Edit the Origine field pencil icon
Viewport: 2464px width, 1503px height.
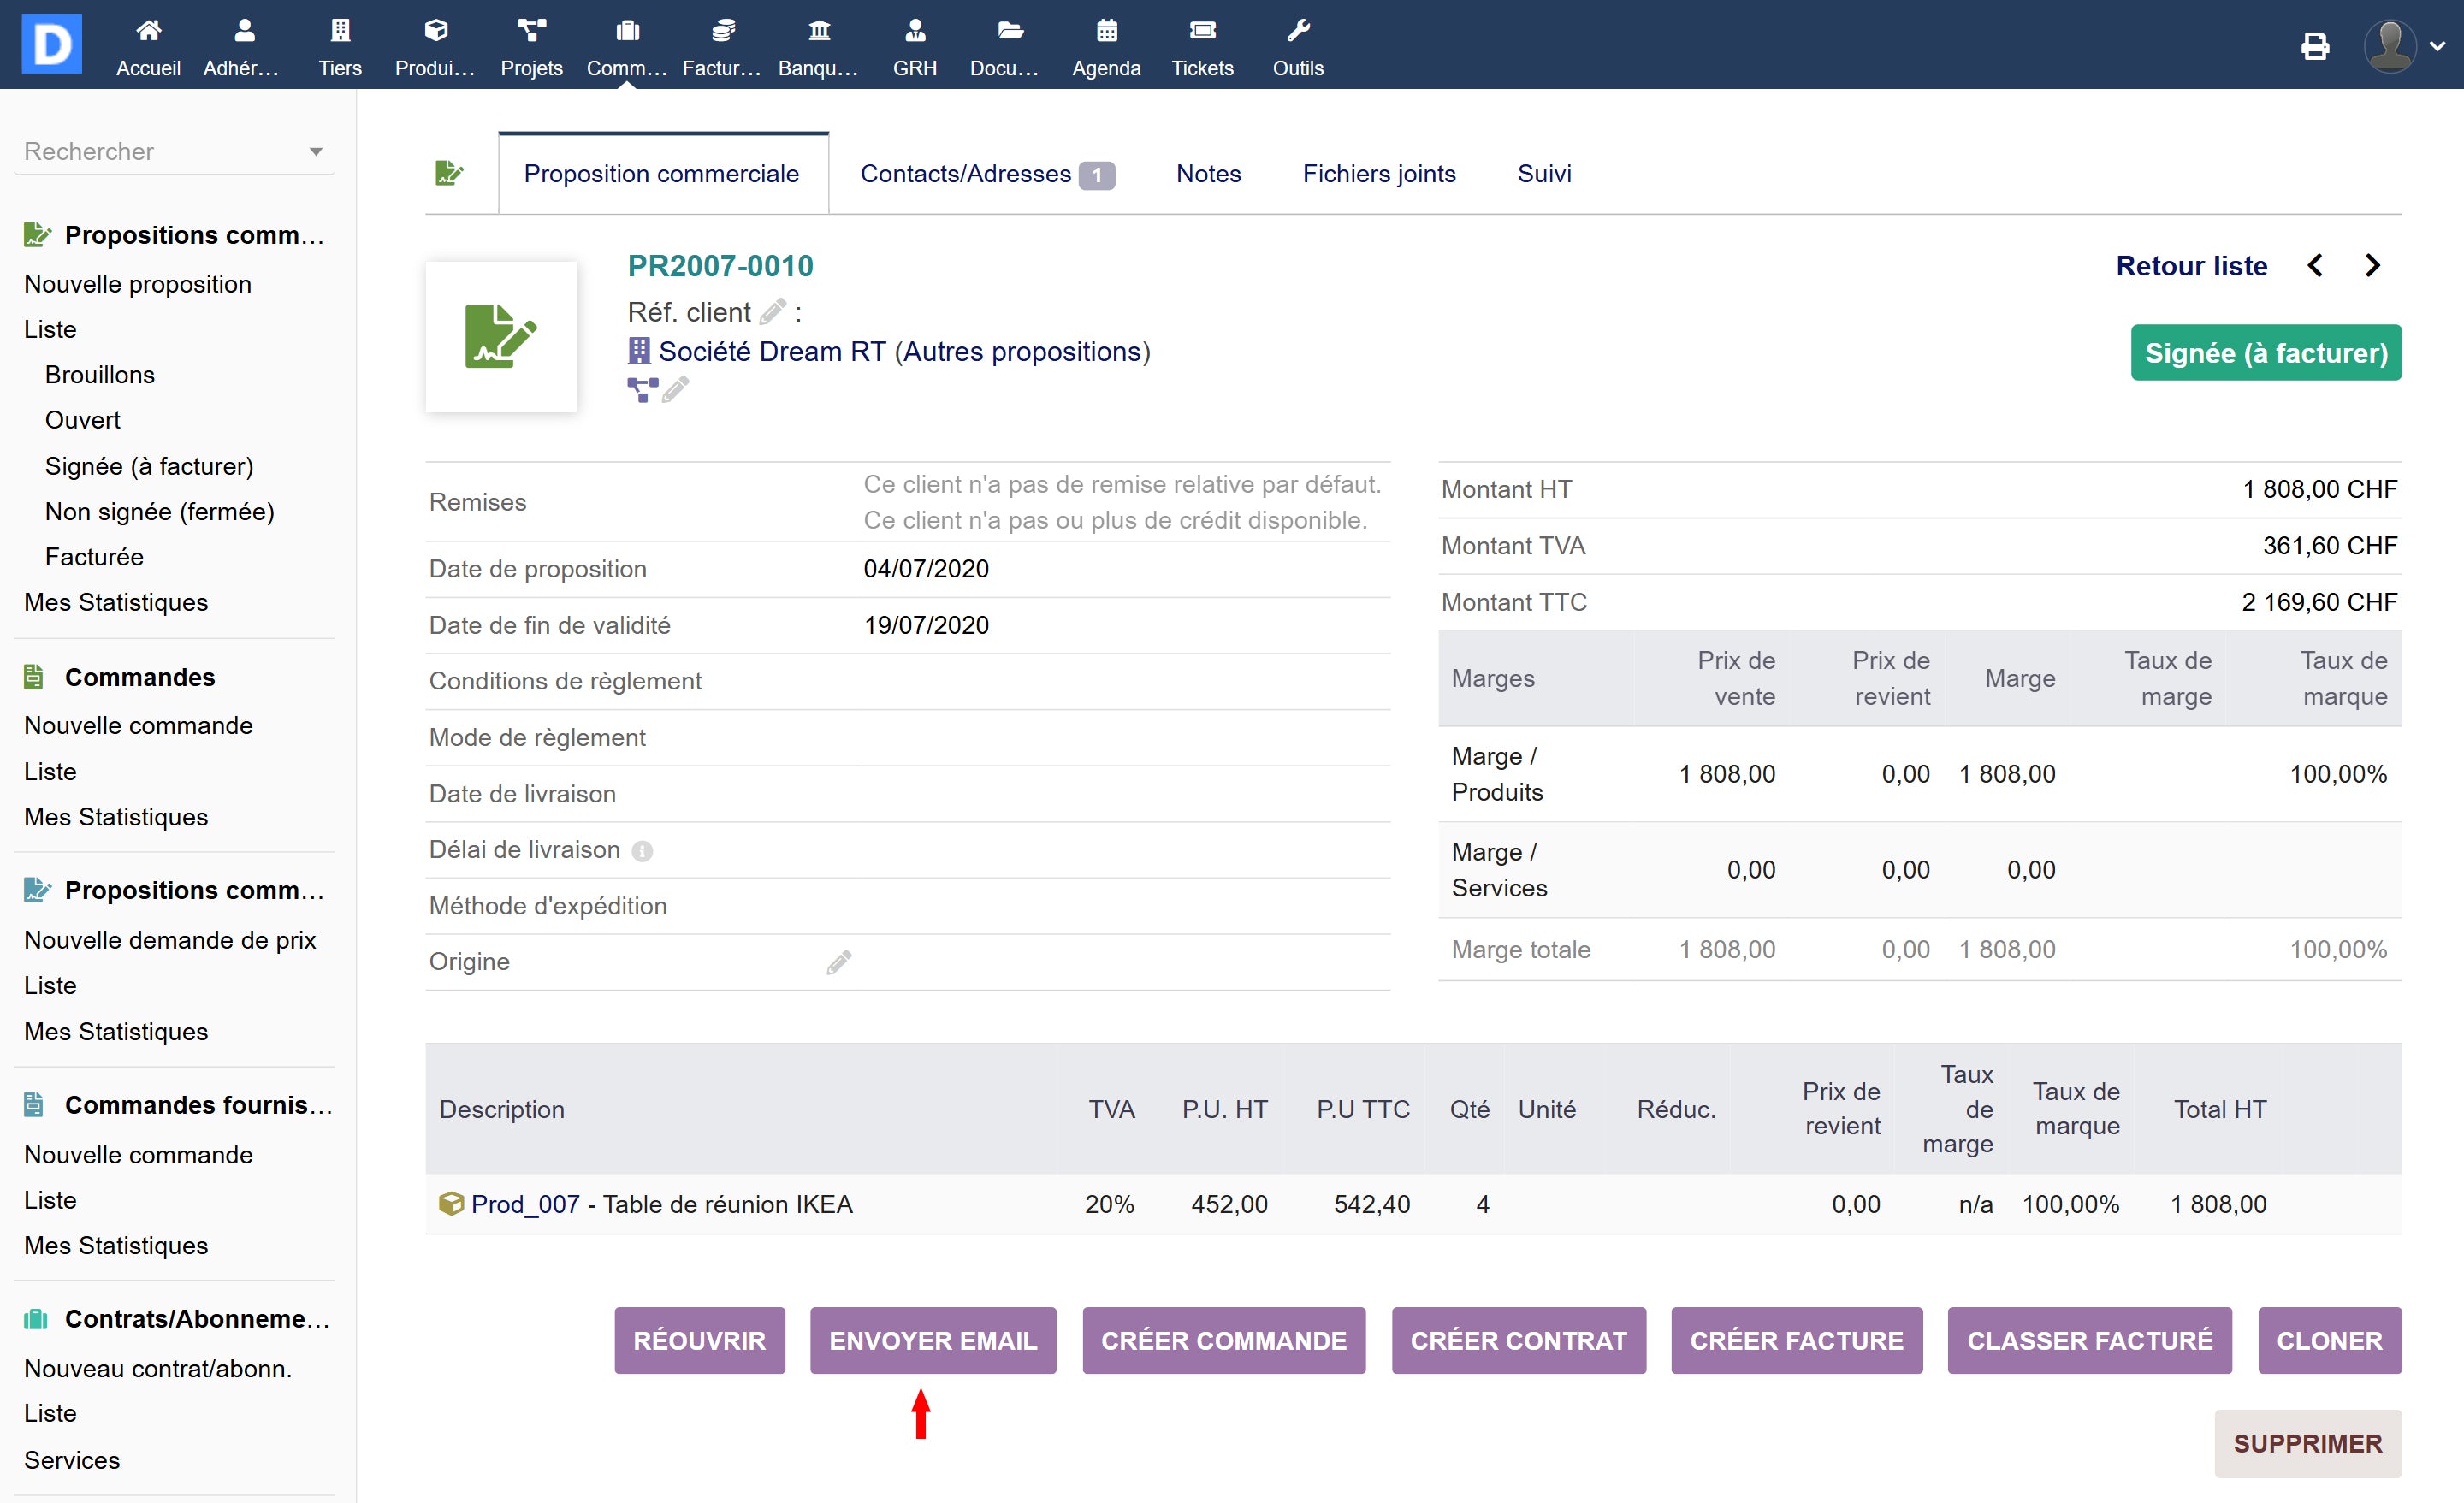pos(838,962)
